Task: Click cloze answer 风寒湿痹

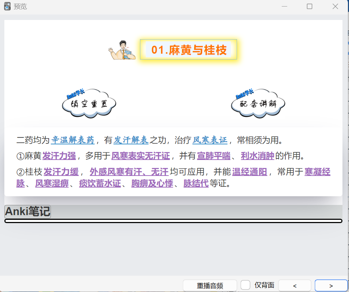Action: (x=52, y=184)
